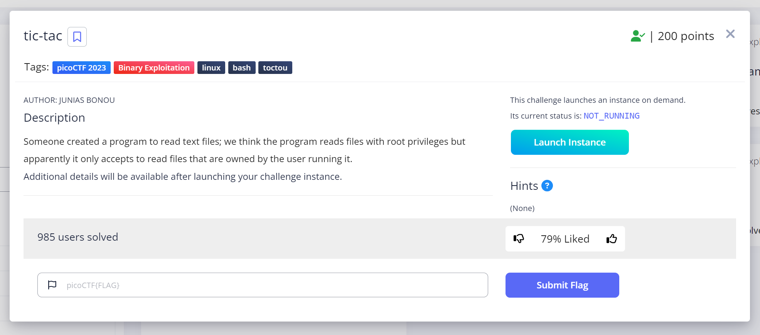Click the 79% Liked label
This screenshot has height=335, width=760.
tap(565, 239)
